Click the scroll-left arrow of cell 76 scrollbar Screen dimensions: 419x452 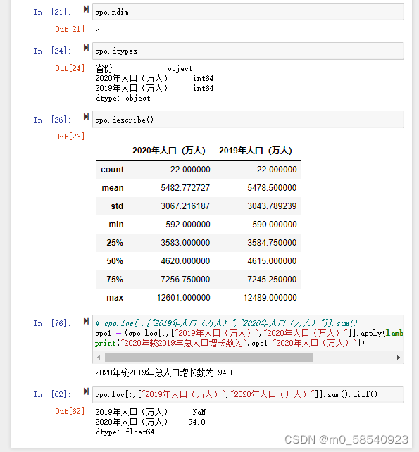(x=99, y=358)
